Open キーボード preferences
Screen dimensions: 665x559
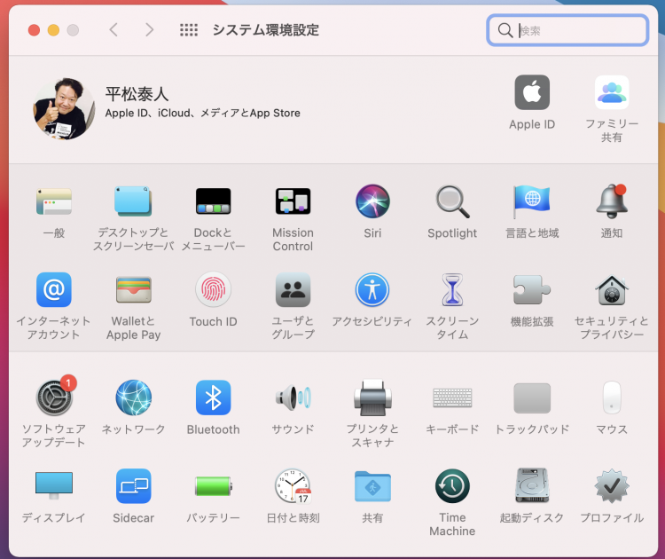452,398
